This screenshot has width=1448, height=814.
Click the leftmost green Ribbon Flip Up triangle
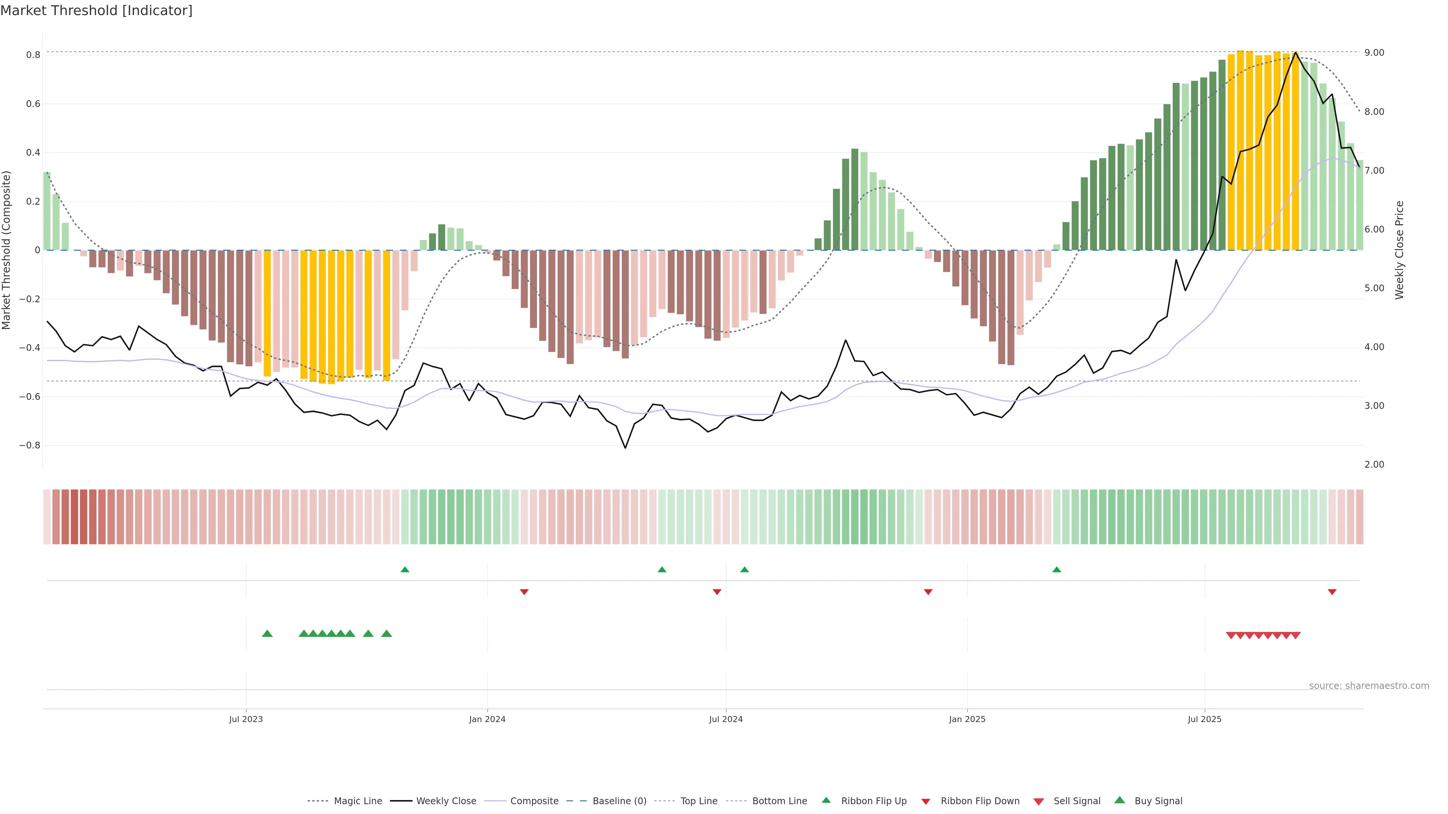(x=405, y=570)
